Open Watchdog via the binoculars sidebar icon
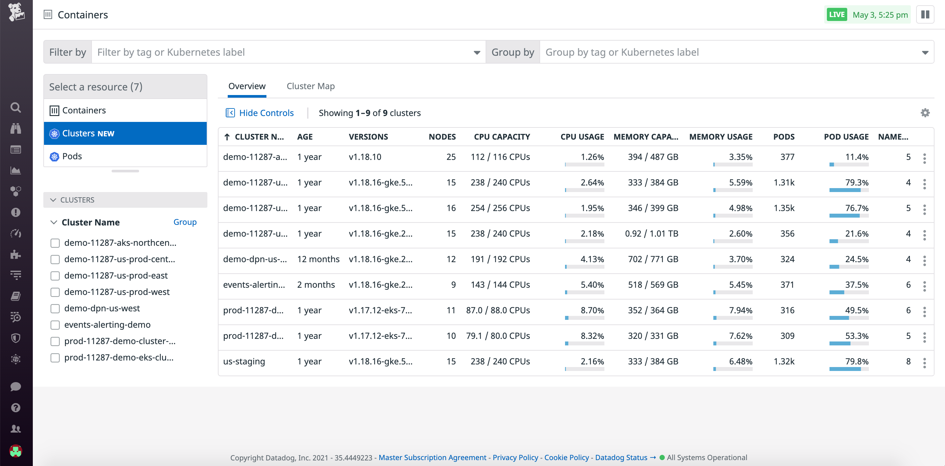 [15, 128]
